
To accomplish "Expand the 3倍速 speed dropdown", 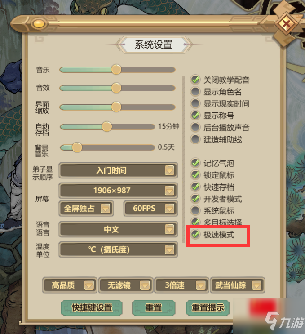I will (181, 285).
